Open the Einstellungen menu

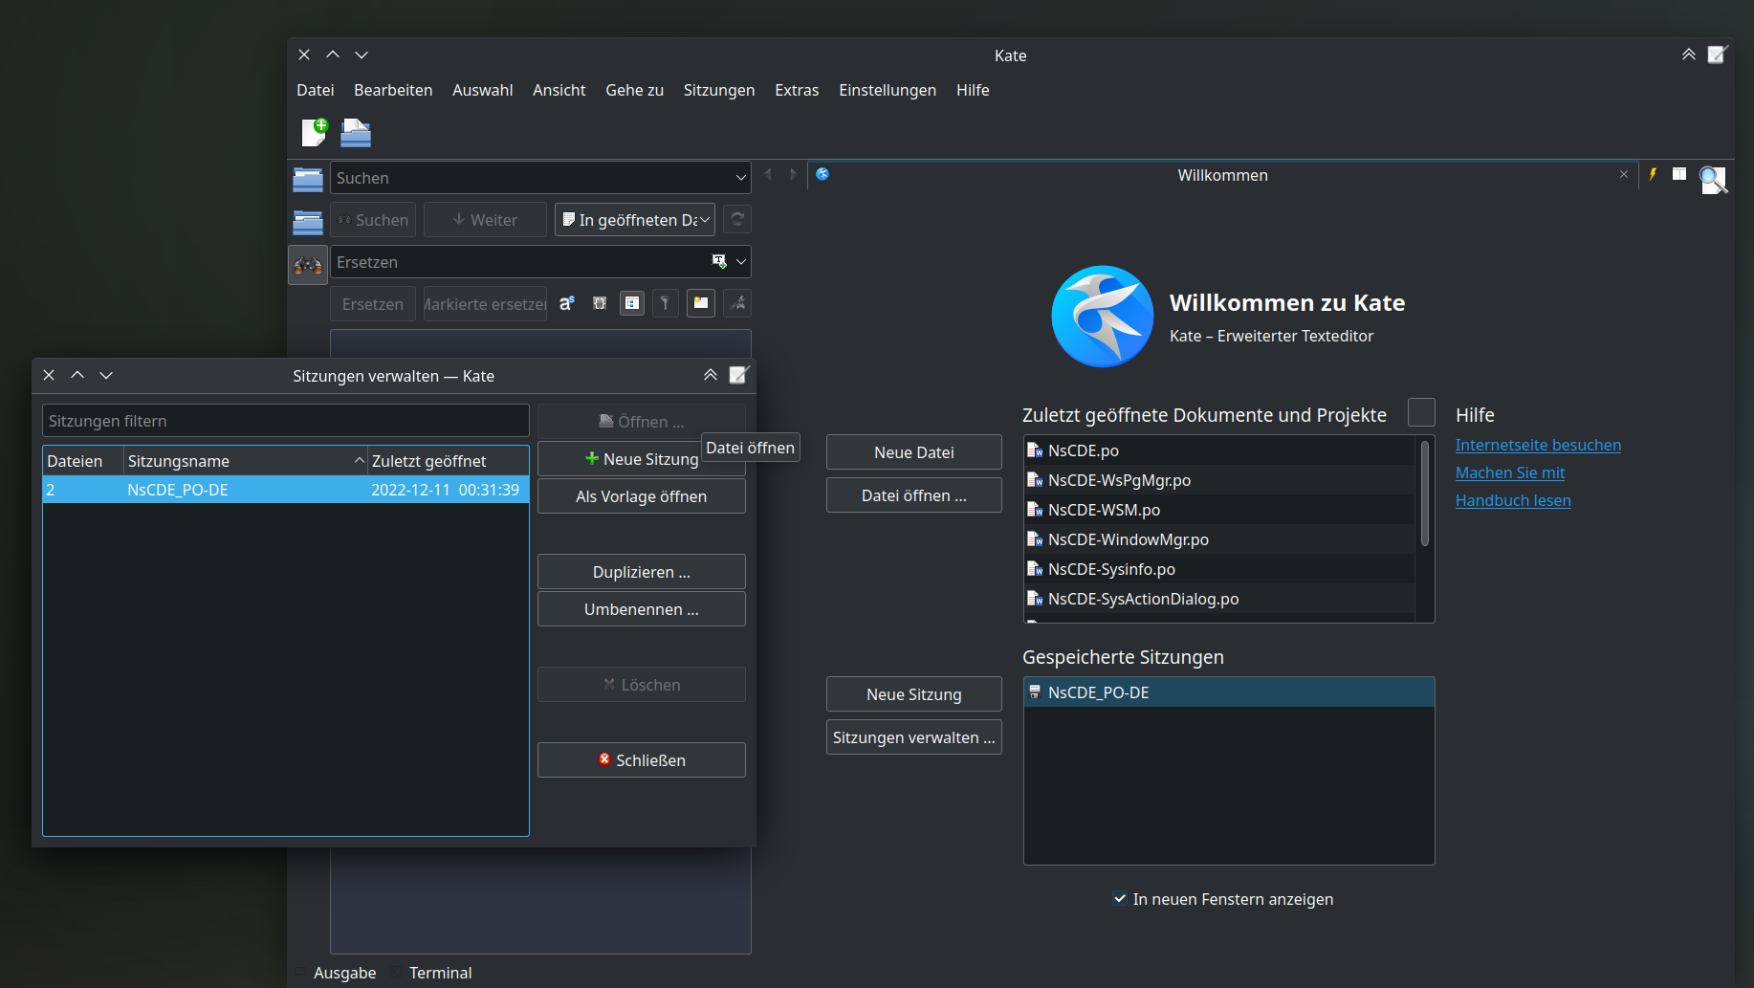(x=888, y=90)
